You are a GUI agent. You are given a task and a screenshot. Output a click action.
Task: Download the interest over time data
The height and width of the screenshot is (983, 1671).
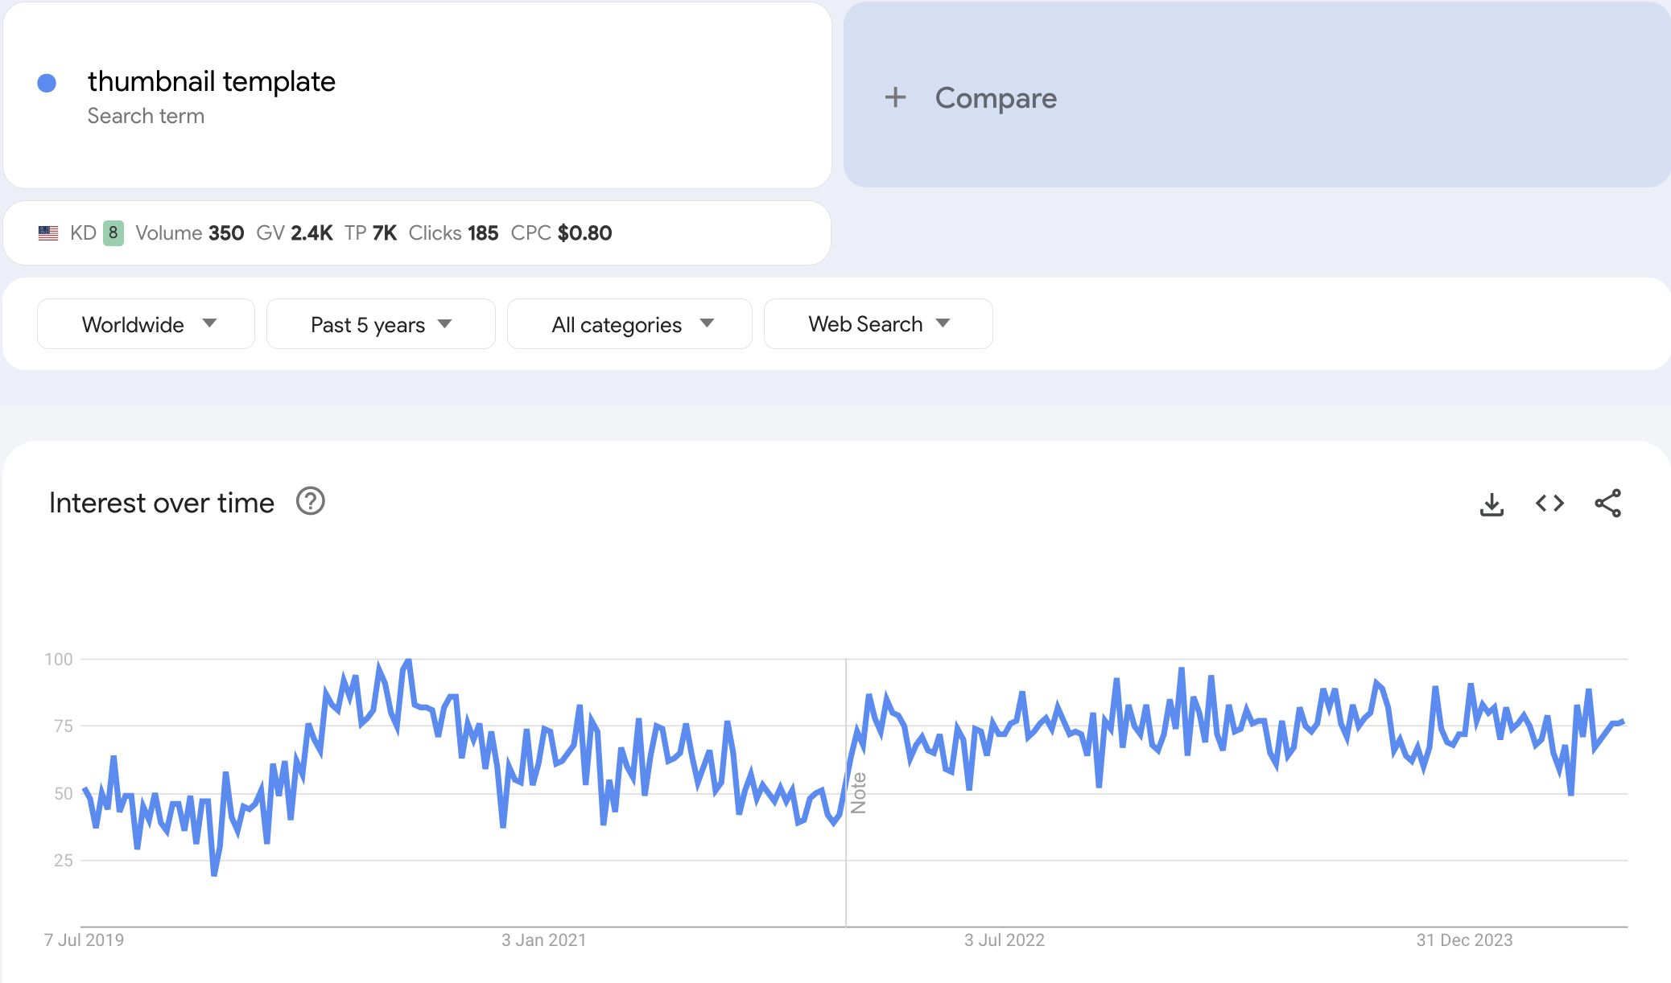[1492, 504]
